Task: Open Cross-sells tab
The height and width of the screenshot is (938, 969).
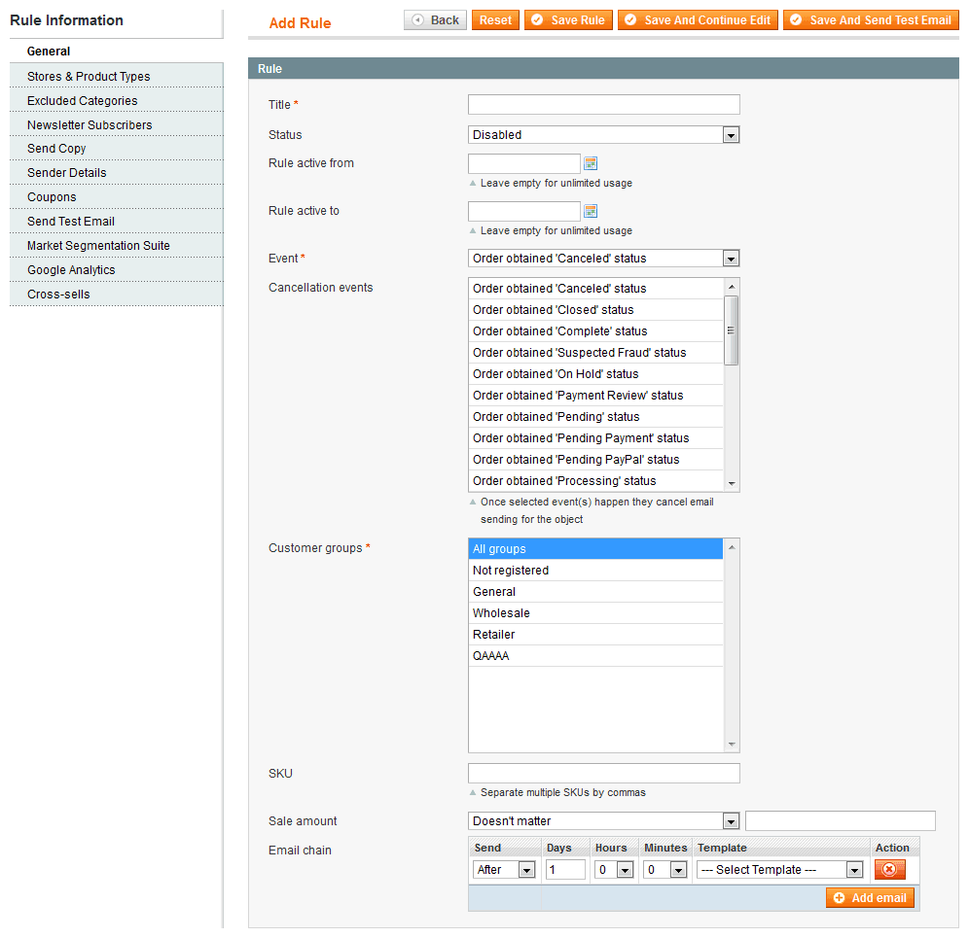Action: (116, 294)
